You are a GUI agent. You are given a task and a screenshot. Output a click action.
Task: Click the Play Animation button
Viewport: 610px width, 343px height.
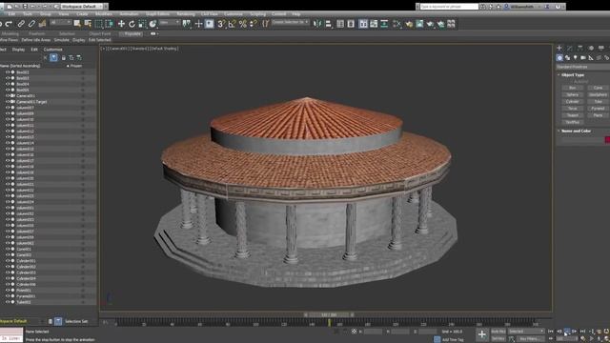[x=567, y=332]
